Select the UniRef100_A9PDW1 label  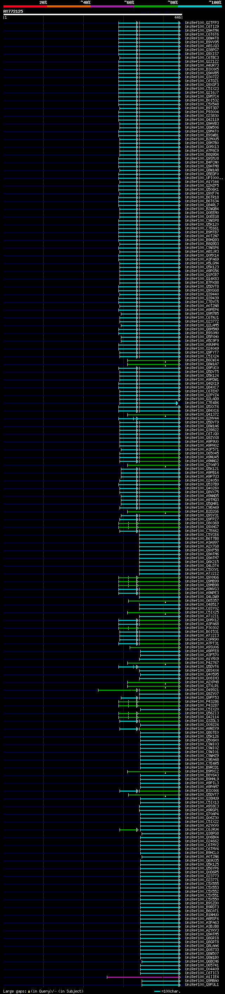[x=202, y=379]
